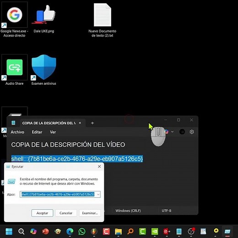The image size is (238, 238).
Task: Click the highlighted shell:::{7b81be6a... line in Notepad
Action: (77, 159)
